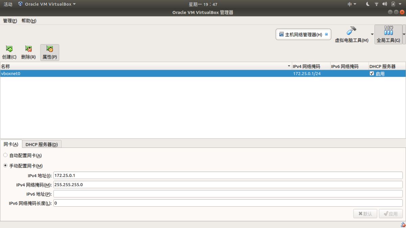
Task: Click the 172.25.0.1/24 cell
Action: coord(307,73)
